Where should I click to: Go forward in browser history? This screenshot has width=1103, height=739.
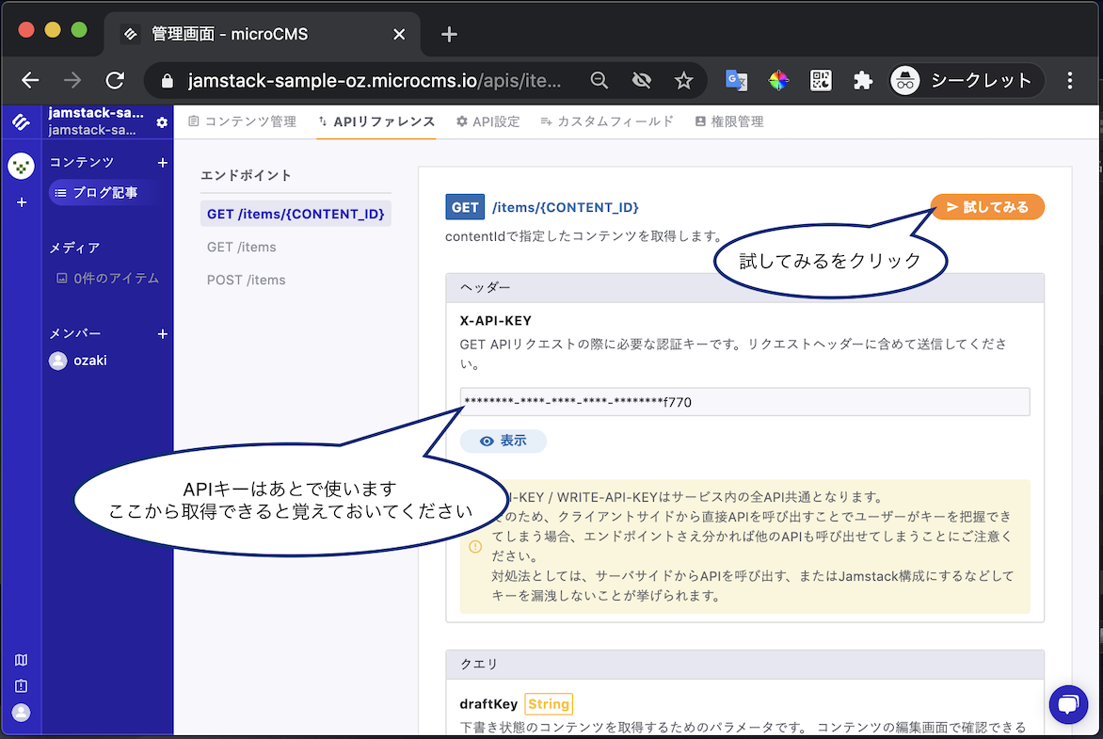[72, 80]
